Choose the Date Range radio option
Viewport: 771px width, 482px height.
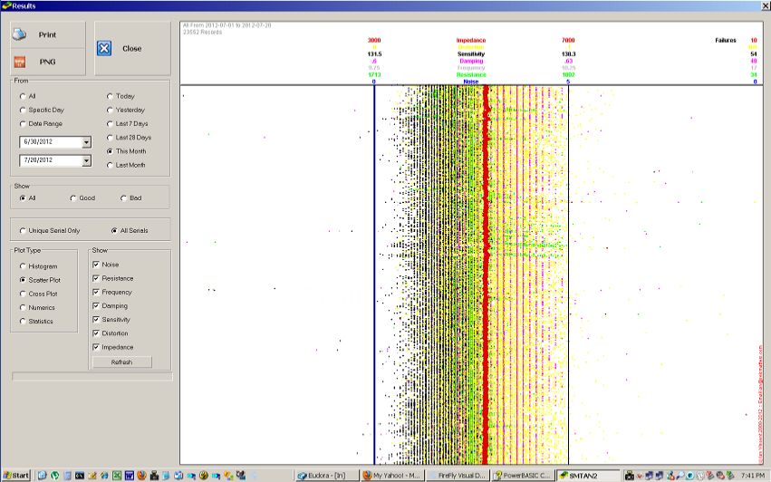23,124
